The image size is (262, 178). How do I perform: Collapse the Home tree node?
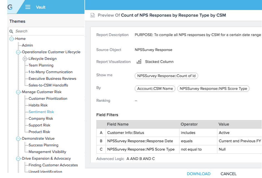tap(11, 39)
